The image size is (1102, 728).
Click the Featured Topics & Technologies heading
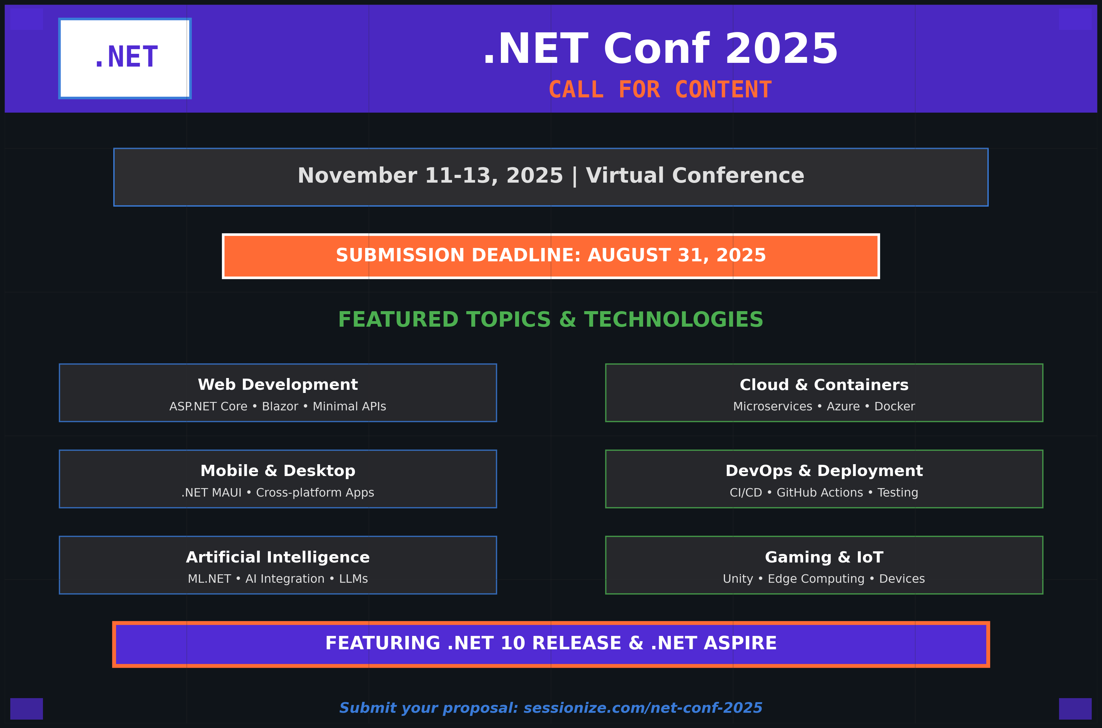551,320
